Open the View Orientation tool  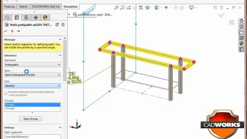[x=147, y=7]
